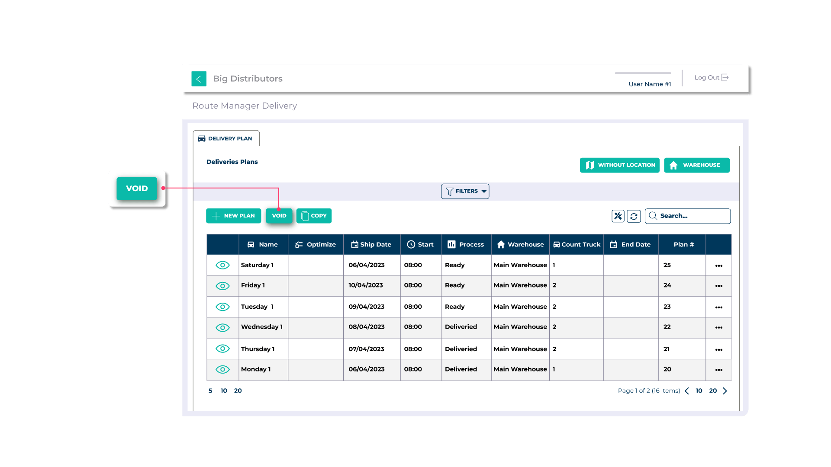Open the Without Location map button
Image resolution: width=831 pixels, height=467 pixels.
tap(619, 165)
